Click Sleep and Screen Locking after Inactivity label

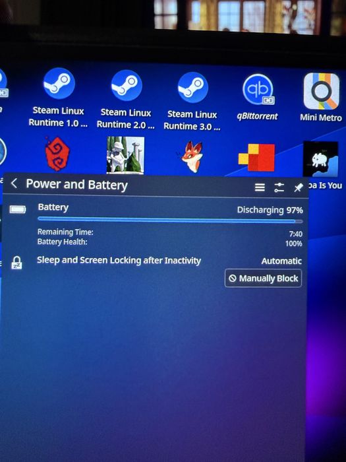pyautogui.click(x=119, y=261)
